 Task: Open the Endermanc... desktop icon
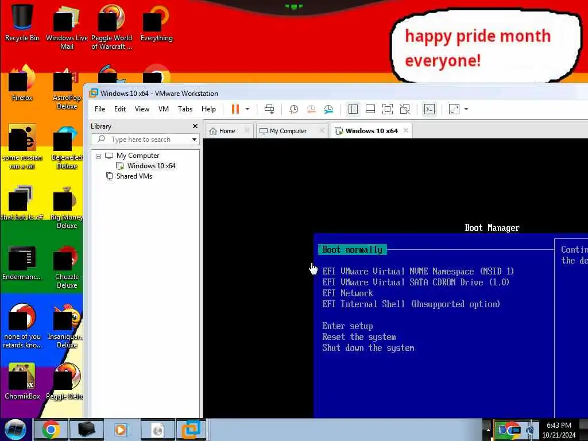22,262
